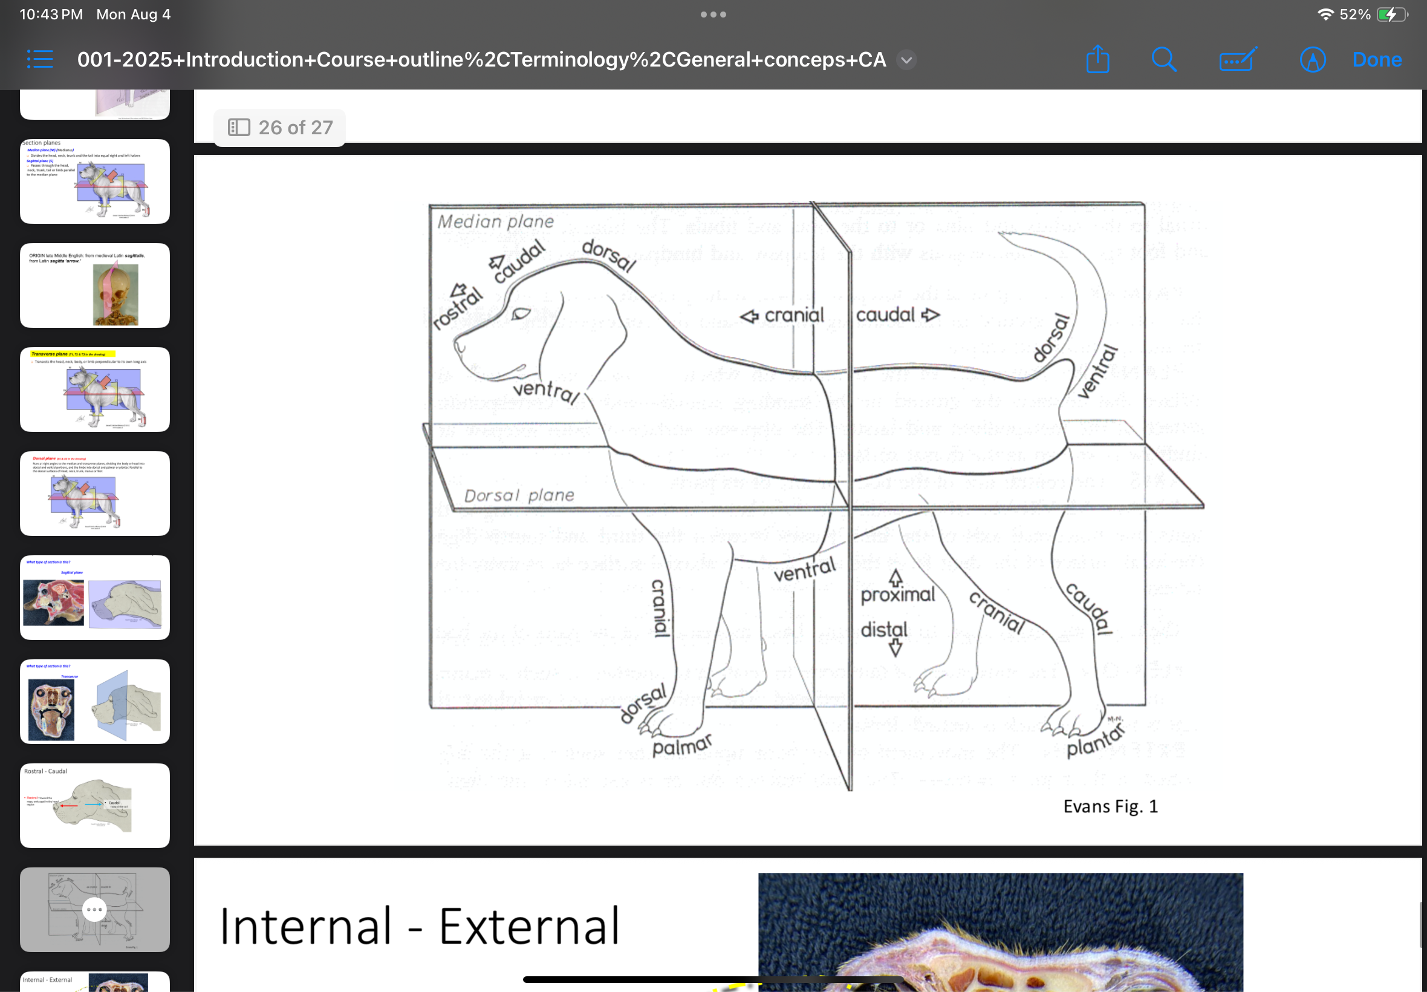Click the distal label in diagram
The image size is (1427, 992).
(883, 630)
